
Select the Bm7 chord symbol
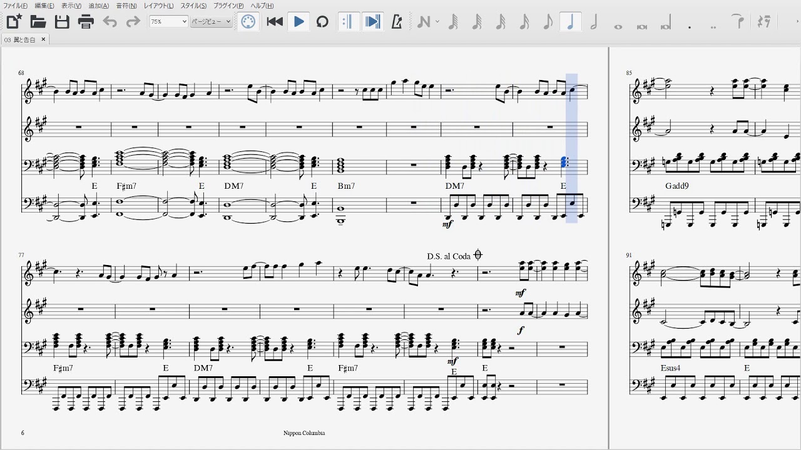point(346,186)
